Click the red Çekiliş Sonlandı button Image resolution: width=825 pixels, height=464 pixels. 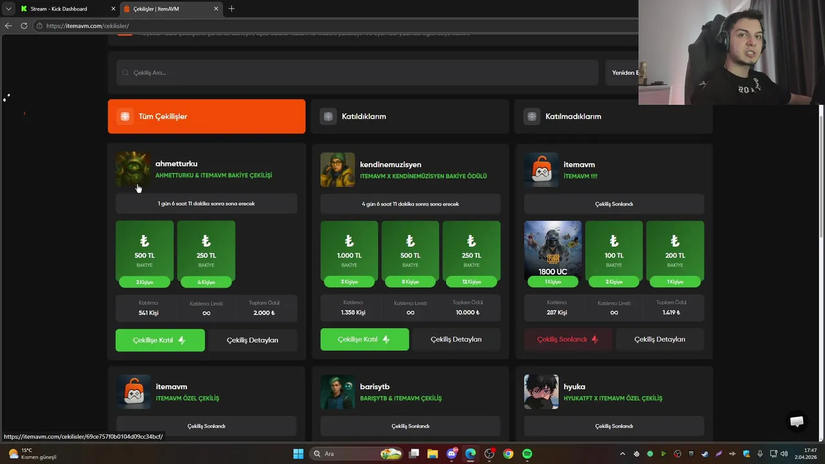(568, 340)
